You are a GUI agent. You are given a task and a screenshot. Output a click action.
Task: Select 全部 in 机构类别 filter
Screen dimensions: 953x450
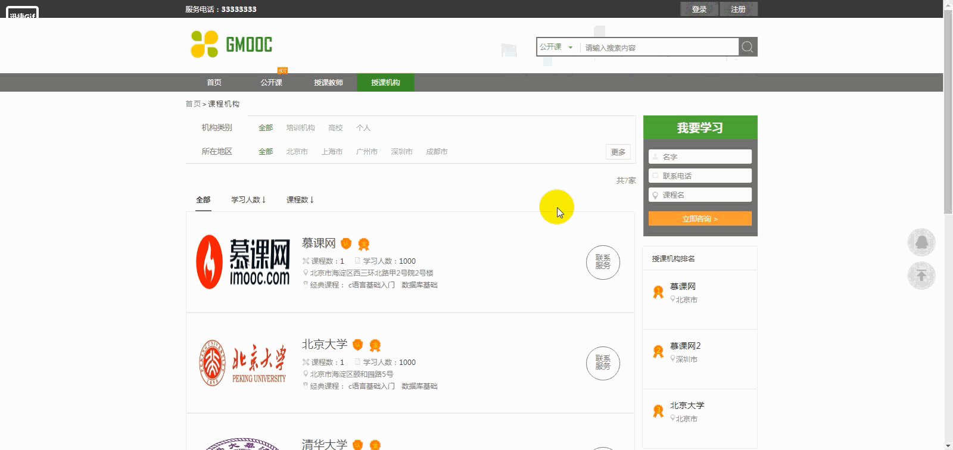pos(266,128)
